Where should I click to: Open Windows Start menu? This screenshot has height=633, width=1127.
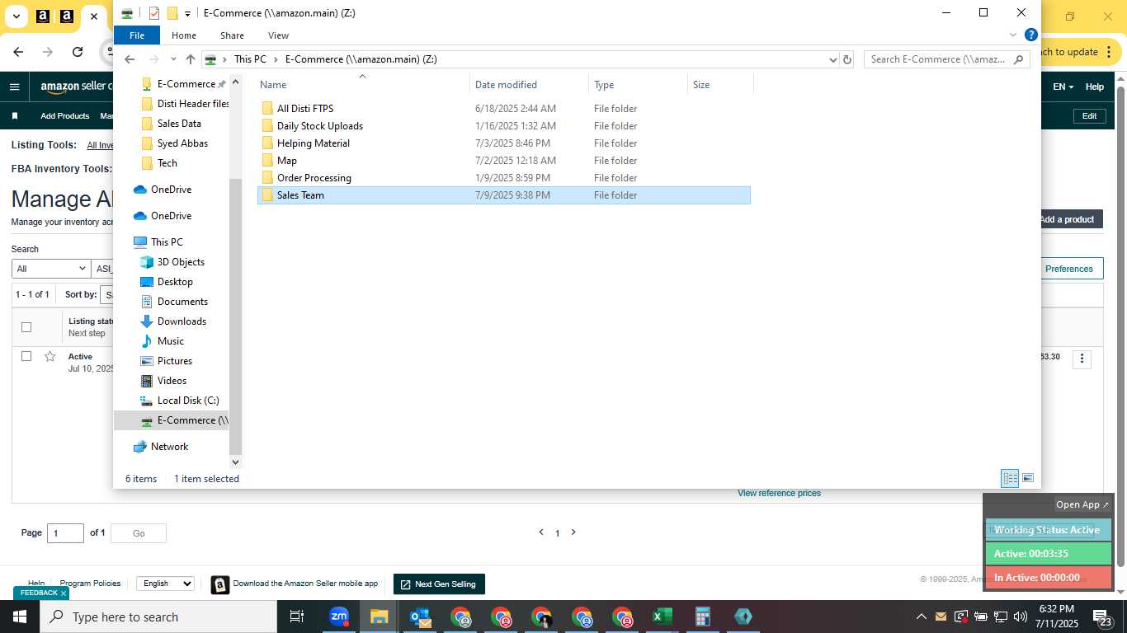pyautogui.click(x=20, y=617)
